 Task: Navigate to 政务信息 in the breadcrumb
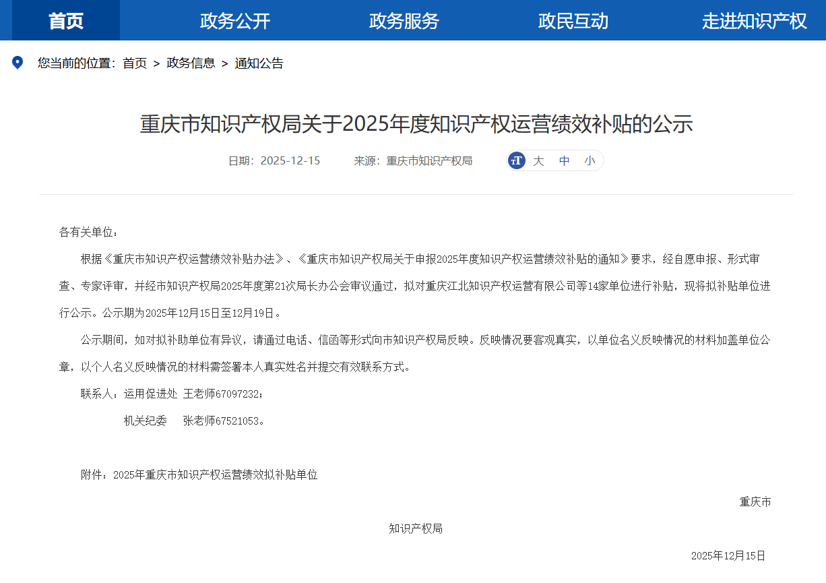point(191,63)
